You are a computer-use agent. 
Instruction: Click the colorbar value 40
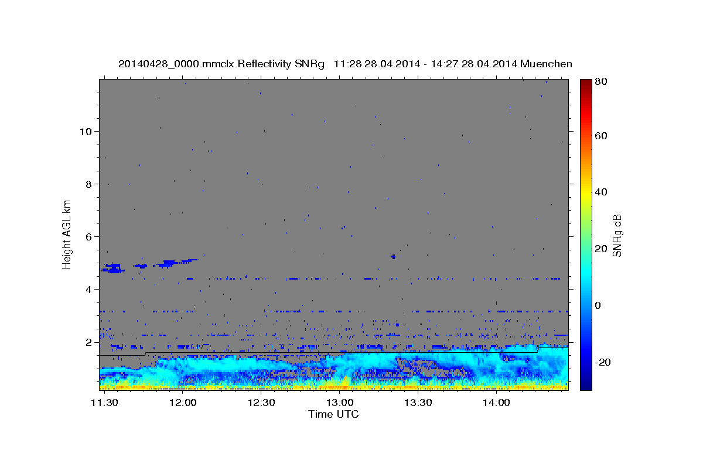coord(602,192)
